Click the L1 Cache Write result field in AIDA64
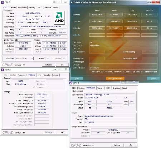 114,21
